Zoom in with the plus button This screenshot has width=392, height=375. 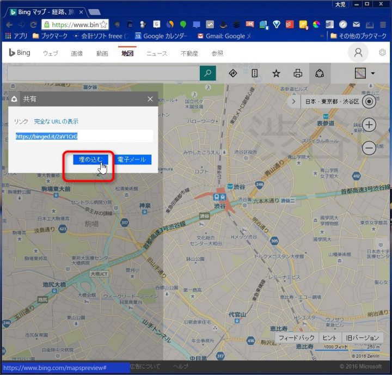[x=369, y=125]
